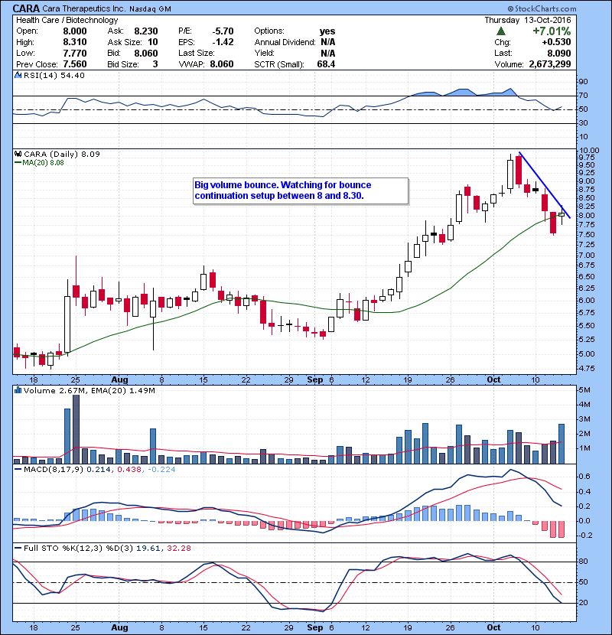This screenshot has width=612, height=635.
Task: Click the Volume panel bar icon
Action: click(x=18, y=390)
